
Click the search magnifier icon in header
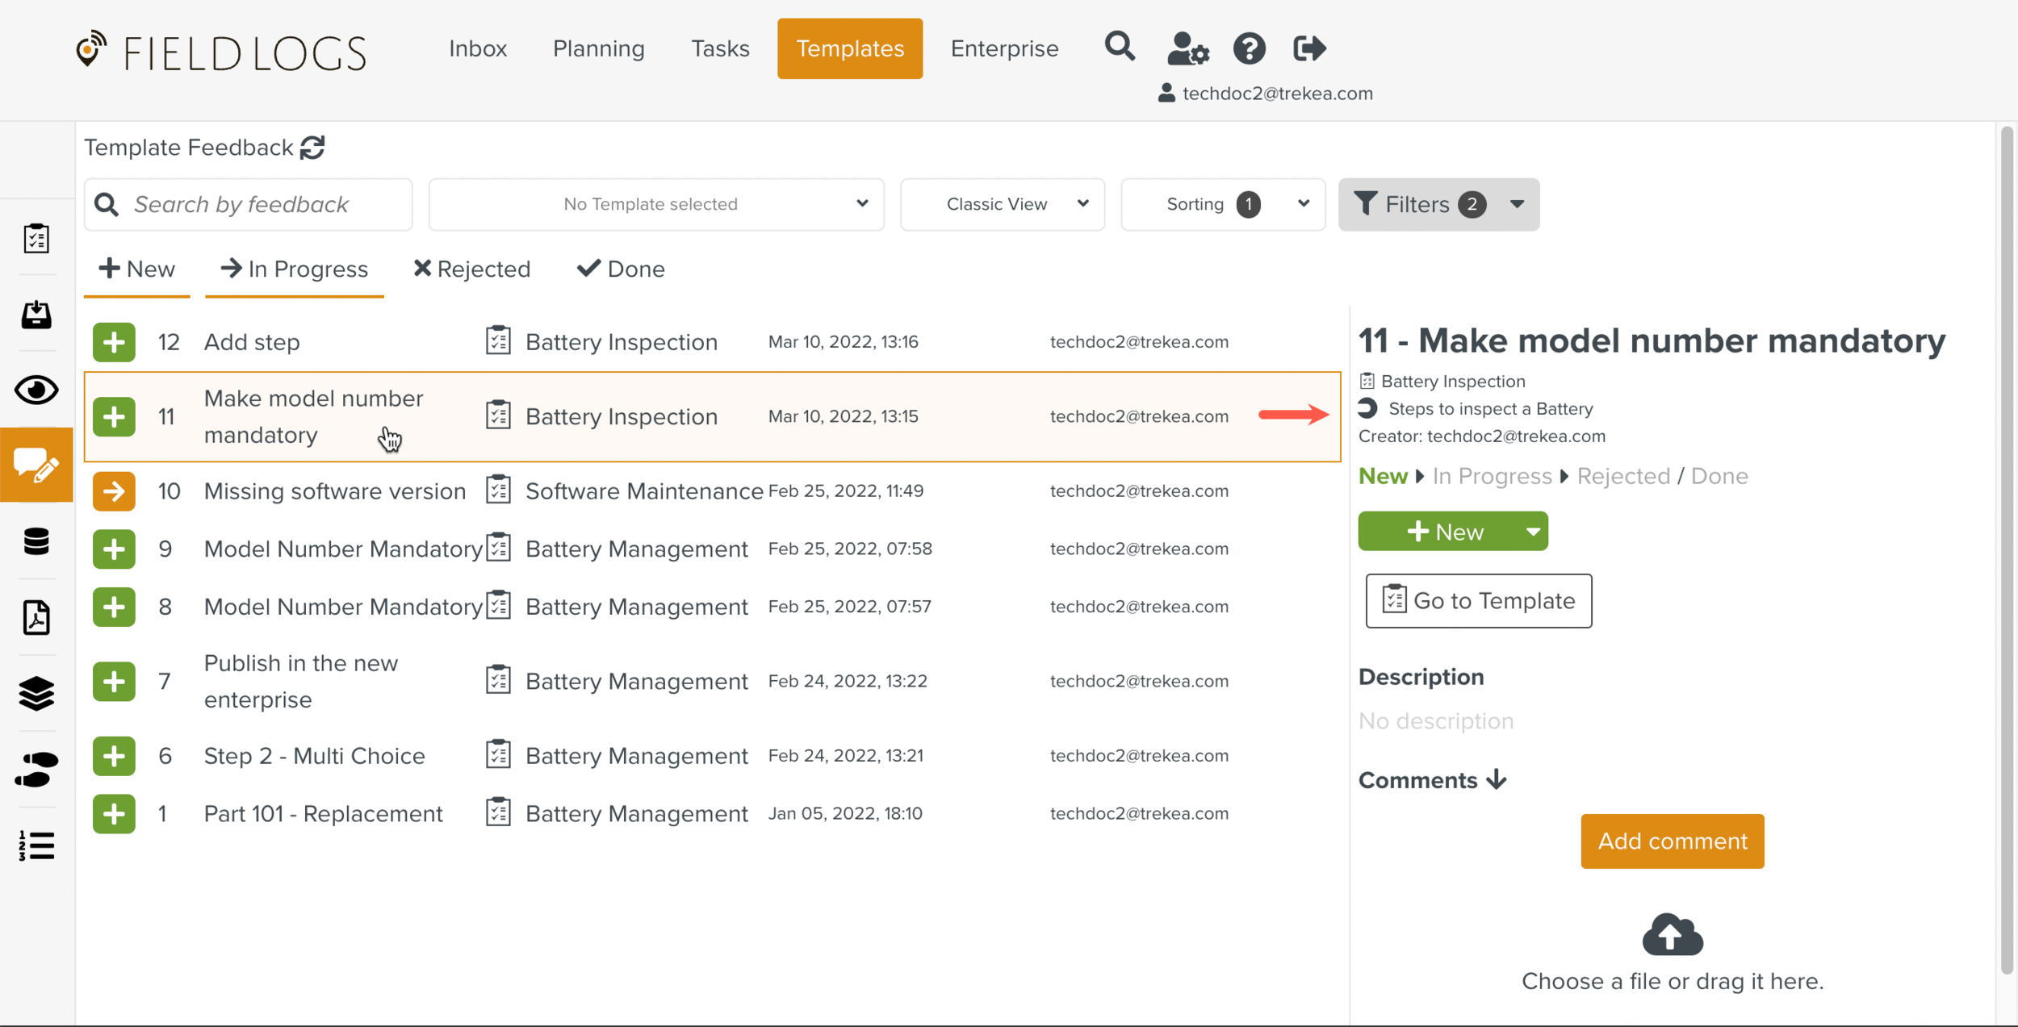click(1120, 48)
